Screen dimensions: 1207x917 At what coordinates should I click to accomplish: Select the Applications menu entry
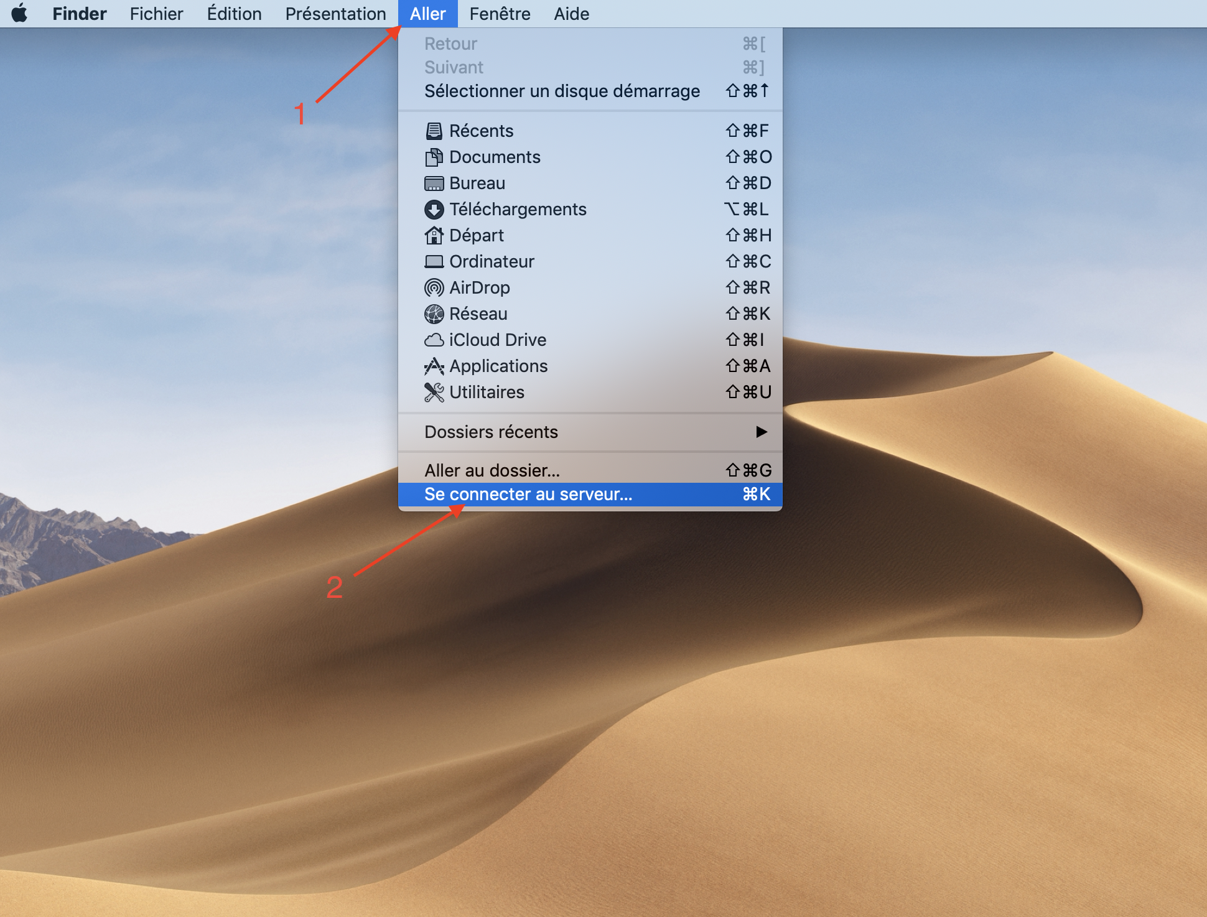point(590,366)
